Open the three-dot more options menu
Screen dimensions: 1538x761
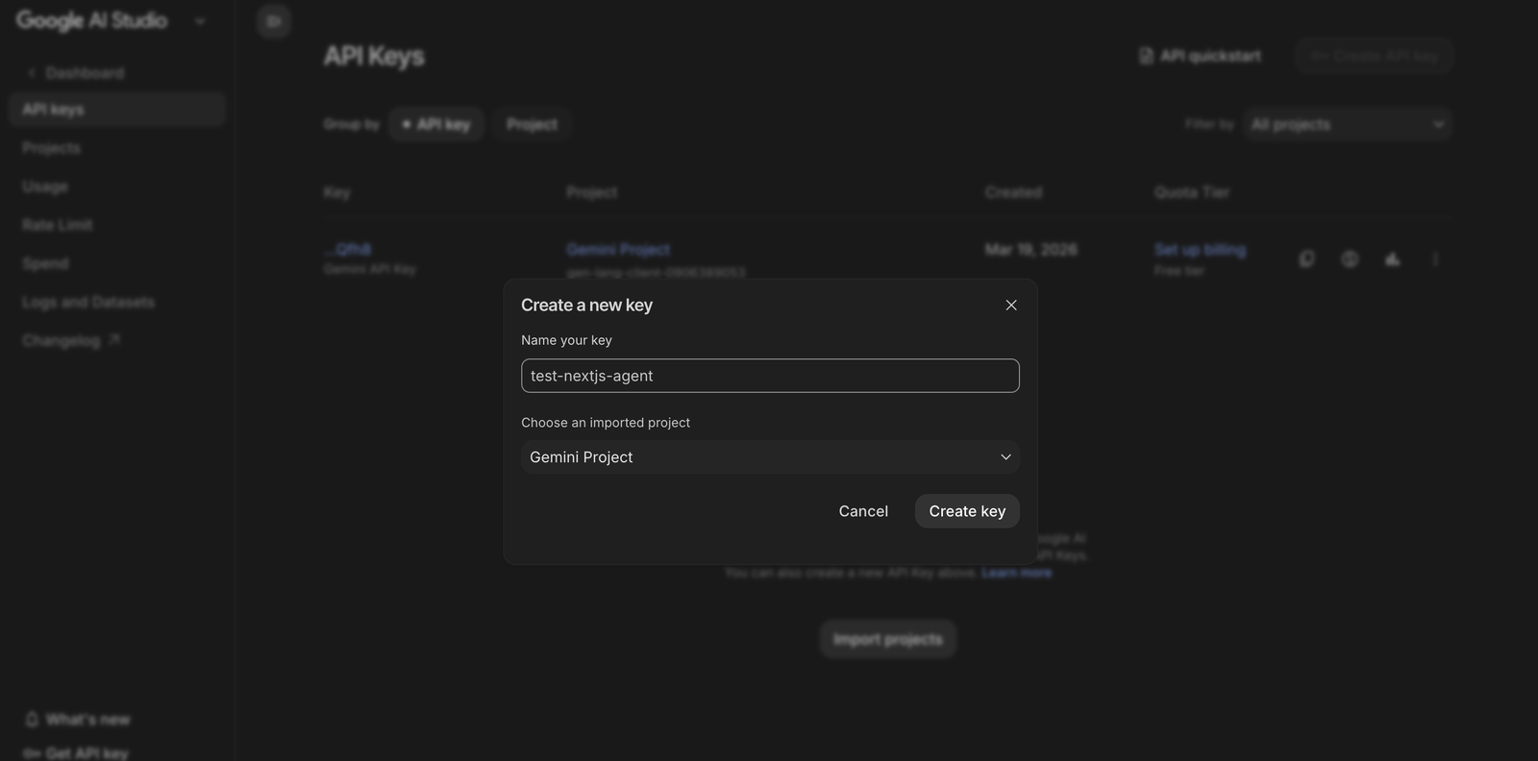pos(1435,258)
